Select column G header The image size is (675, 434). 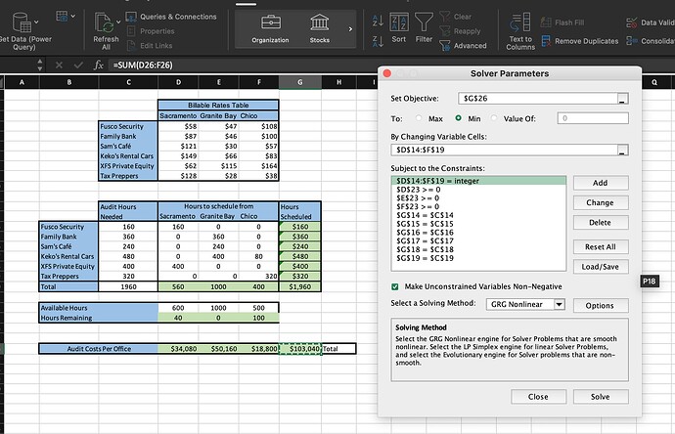[x=300, y=82]
